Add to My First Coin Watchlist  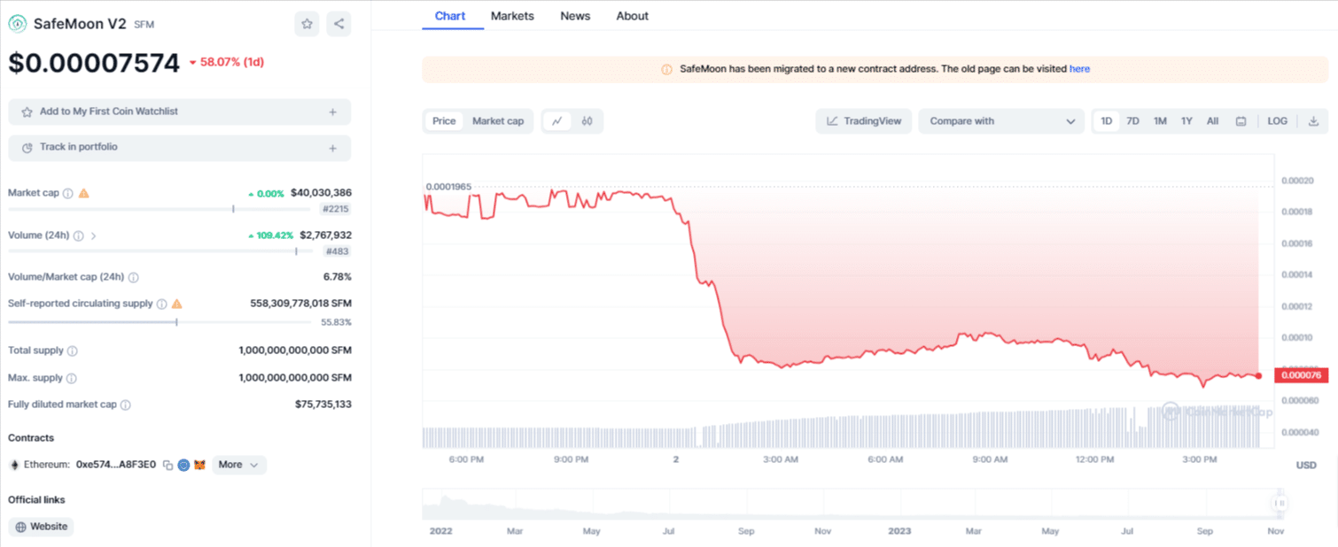(180, 112)
